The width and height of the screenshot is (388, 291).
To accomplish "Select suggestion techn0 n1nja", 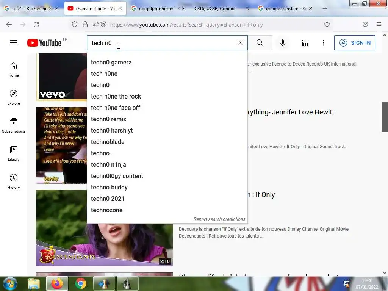I will (x=167, y=165).
